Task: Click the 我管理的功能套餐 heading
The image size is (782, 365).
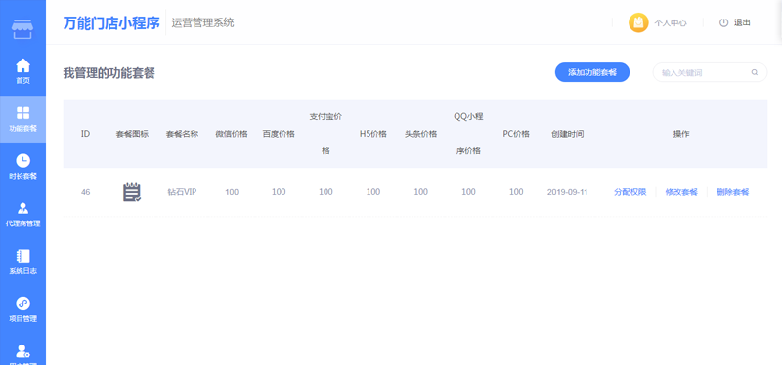Action: [x=109, y=73]
